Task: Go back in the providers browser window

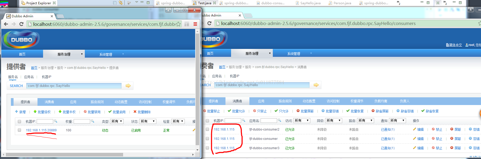Action: tap(6, 24)
